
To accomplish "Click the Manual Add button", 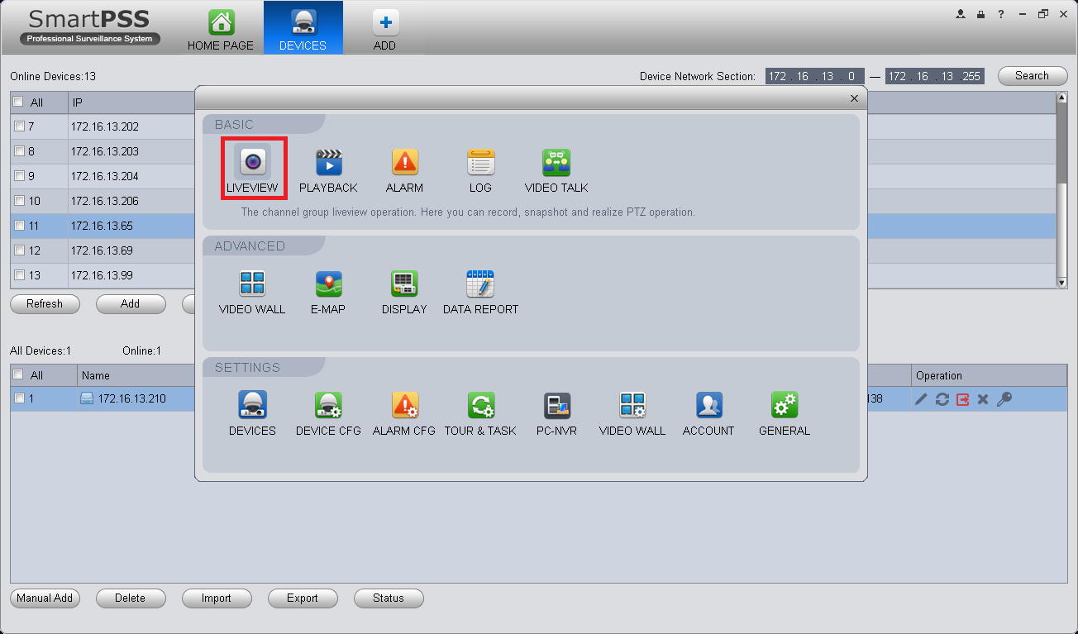I will point(45,598).
